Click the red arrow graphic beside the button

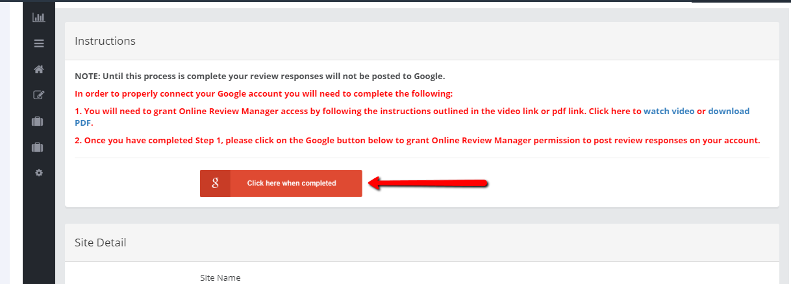[429, 183]
